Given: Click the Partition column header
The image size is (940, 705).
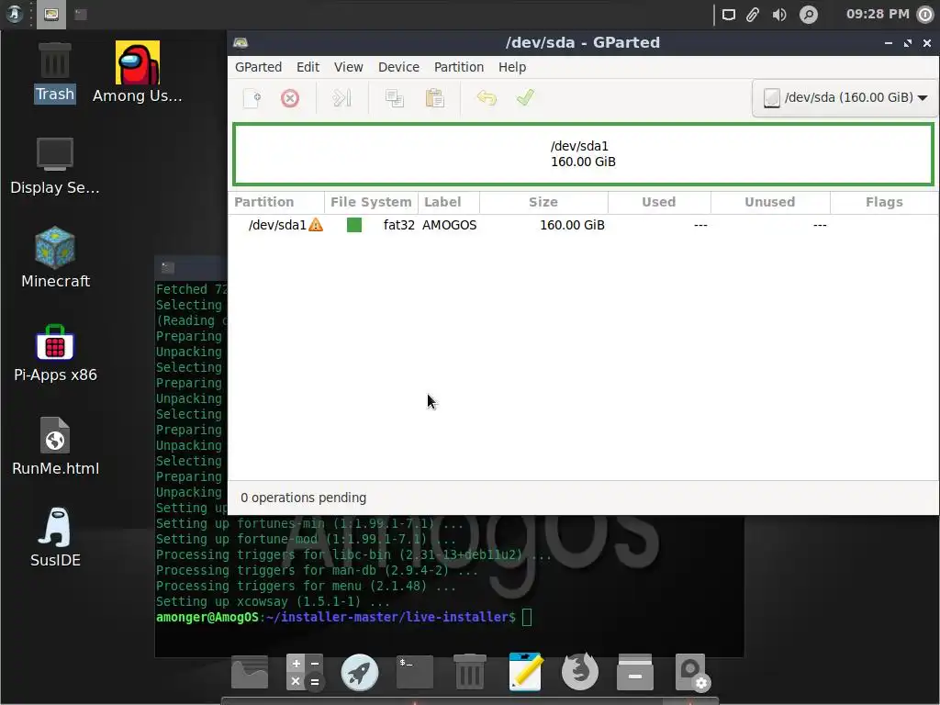Looking at the screenshot, I should (x=276, y=203).
